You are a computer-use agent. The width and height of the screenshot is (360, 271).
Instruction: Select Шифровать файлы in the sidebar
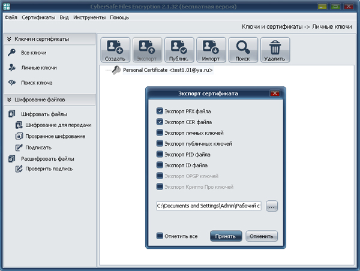pos(44,114)
